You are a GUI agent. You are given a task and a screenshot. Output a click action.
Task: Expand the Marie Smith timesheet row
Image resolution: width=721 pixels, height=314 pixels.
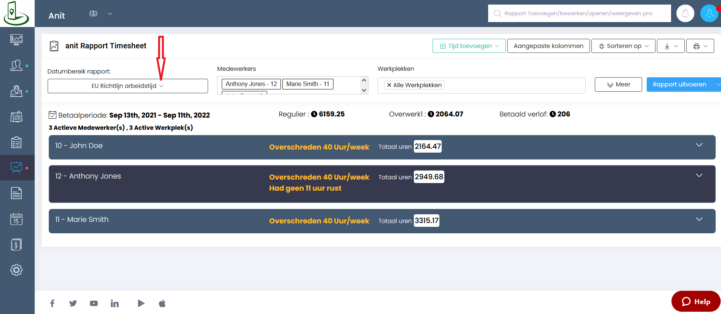(x=699, y=219)
